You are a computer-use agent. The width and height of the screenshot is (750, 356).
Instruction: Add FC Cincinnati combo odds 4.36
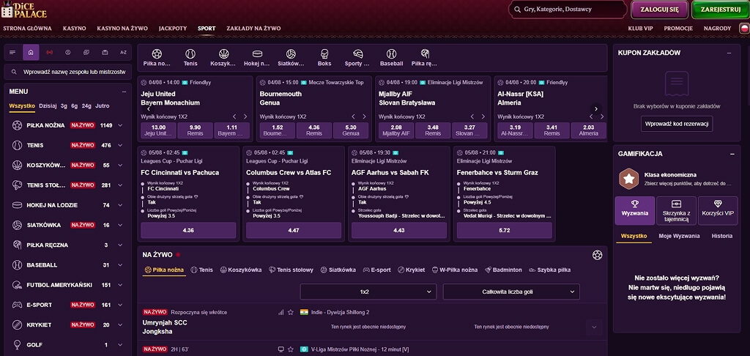(x=188, y=230)
